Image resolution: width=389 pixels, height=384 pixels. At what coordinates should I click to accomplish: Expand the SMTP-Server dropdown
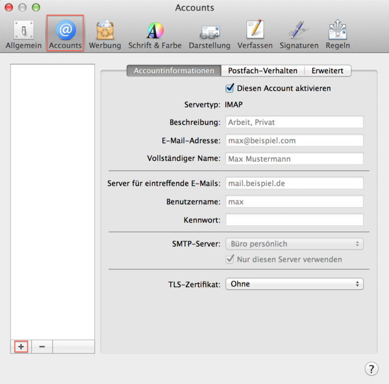294,244
